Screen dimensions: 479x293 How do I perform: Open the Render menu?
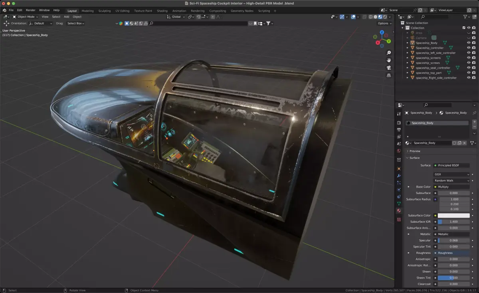click(x=30, y=10)
